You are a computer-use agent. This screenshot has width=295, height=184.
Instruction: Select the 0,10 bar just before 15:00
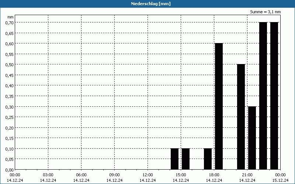pos(174,159)
